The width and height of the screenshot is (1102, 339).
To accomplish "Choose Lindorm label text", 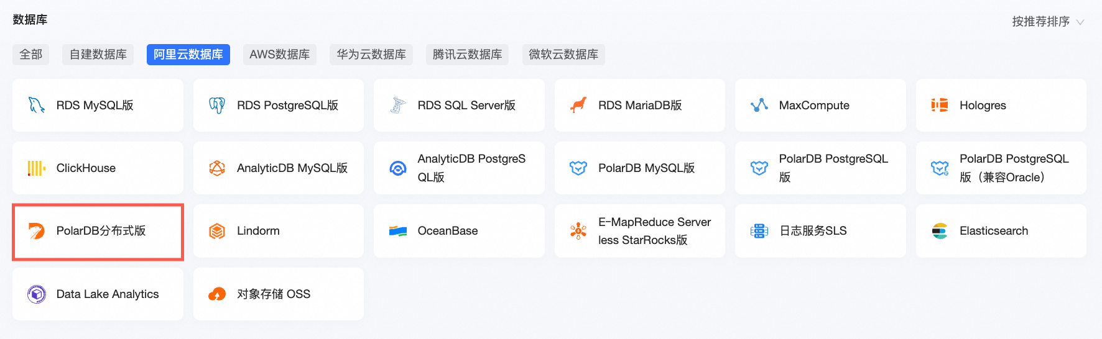I will [258, 231].
